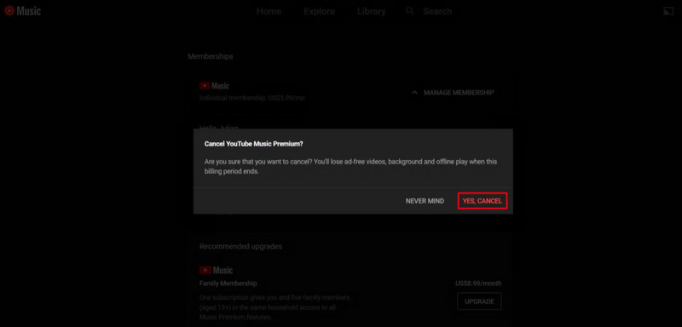Click the Music logo in Memberships section

[214, 86]
